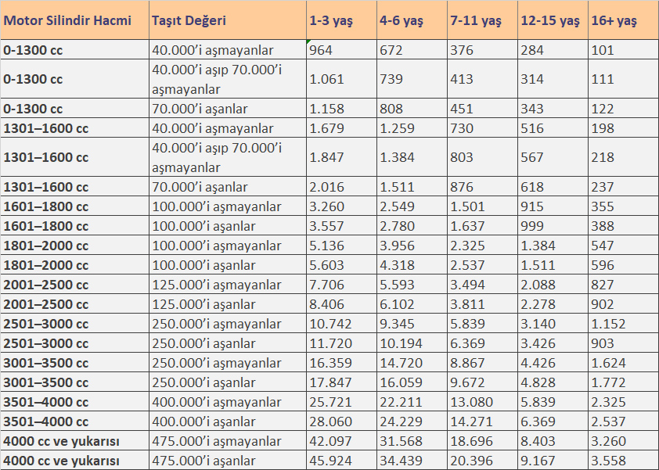Select the cell containing 1.152
The width and height of the screenshot is (659, 470).
[623, 324]
